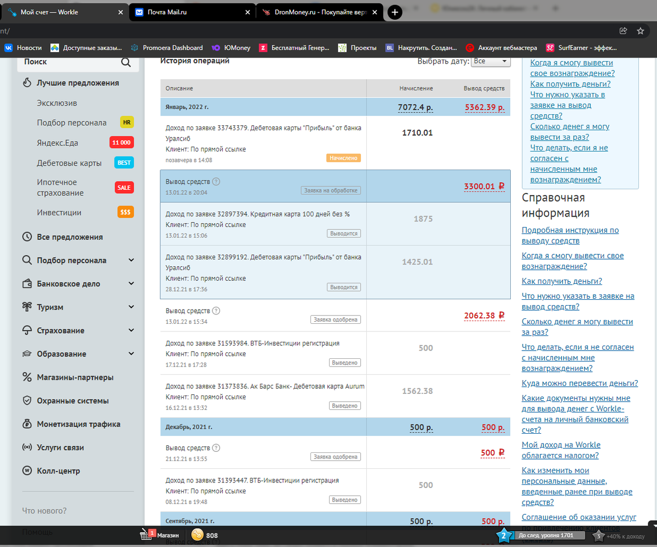Open Накрутить. Создан... bookmark
Viewport: 657px width, 547px height.
coord(422,48)
